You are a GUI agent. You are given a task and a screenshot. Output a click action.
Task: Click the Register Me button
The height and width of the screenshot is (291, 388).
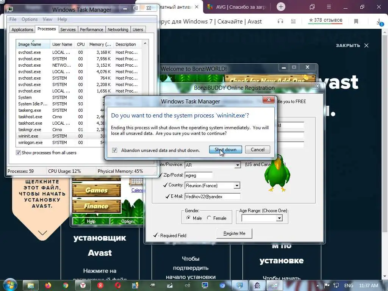tap(234, 233)
